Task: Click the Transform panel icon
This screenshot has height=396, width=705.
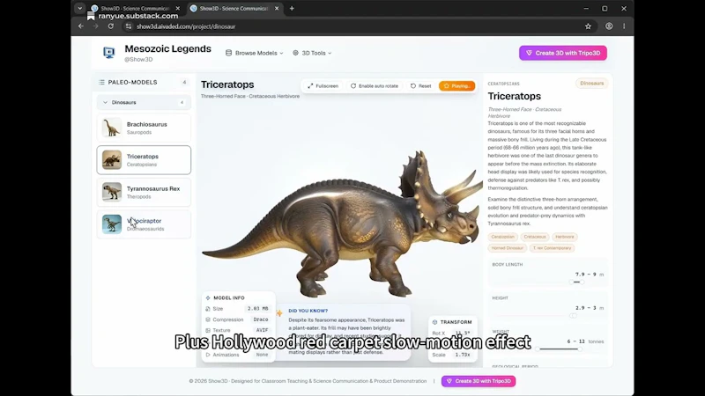Action: (434, 322)
